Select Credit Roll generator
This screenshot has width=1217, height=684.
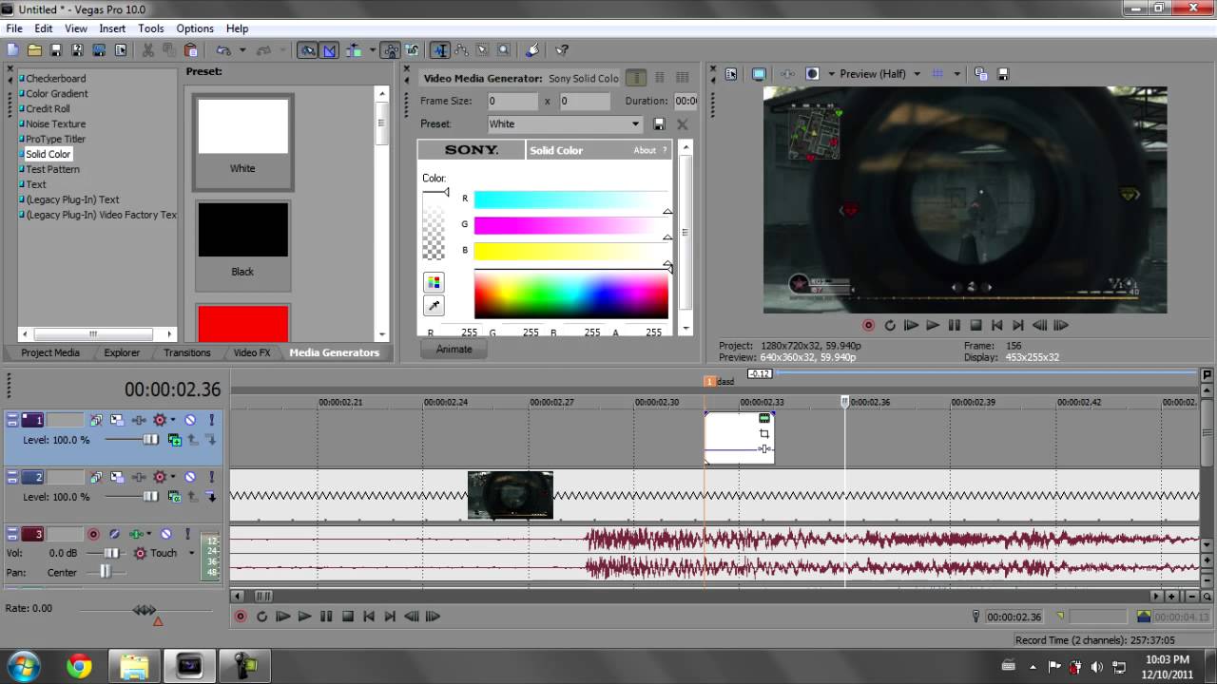click(48, 108)
